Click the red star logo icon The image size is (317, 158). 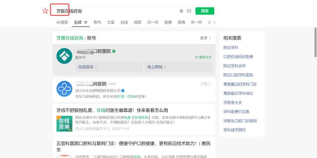[45, 11]
